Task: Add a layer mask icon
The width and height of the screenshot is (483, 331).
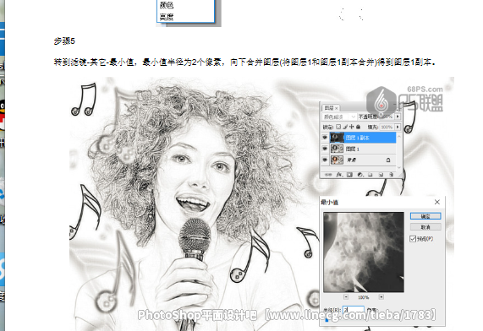Action: click(349, 175)
